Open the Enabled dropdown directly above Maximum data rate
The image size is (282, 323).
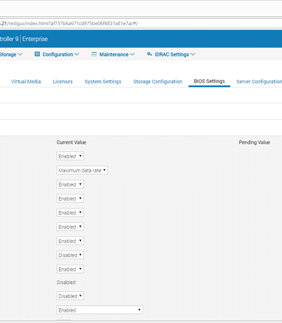[x=70, y=156]
